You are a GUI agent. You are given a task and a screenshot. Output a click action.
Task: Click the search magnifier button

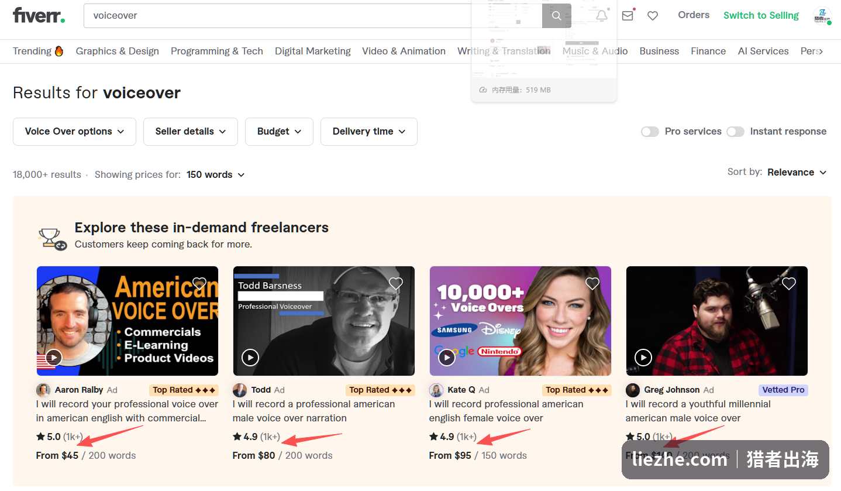pos(557,16)
